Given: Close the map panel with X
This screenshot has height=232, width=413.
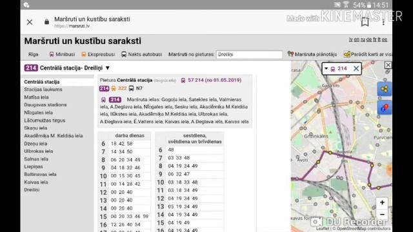Looking at the screenshot, I should click(x=388, y=65).
